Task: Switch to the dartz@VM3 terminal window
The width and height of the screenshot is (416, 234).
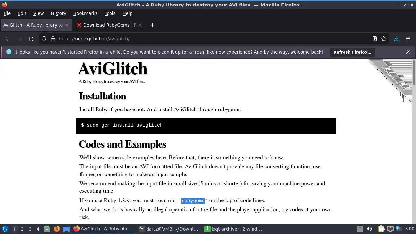Action: 169,229
